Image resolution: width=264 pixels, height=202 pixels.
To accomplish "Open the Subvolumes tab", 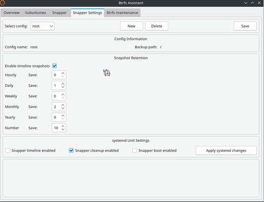I will tap(35, 13).
